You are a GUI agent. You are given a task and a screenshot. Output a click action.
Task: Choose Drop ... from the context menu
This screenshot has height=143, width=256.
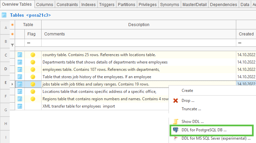tap(188, 101)
